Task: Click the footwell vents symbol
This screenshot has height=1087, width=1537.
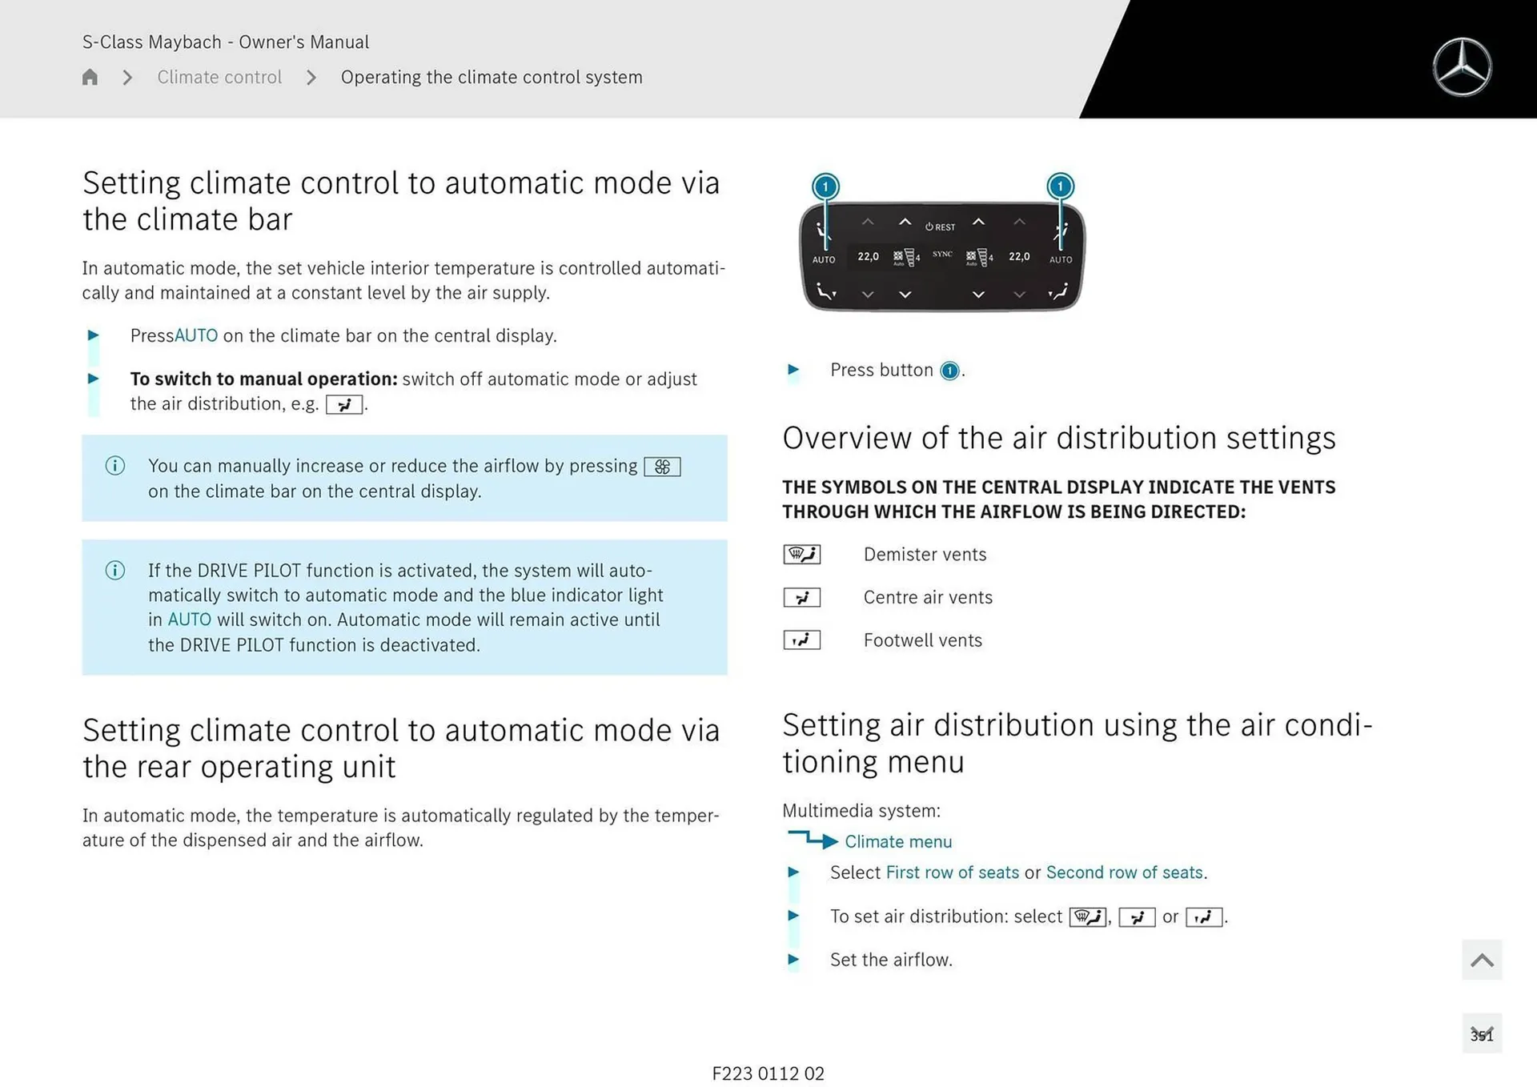Action: pos(801,639)
